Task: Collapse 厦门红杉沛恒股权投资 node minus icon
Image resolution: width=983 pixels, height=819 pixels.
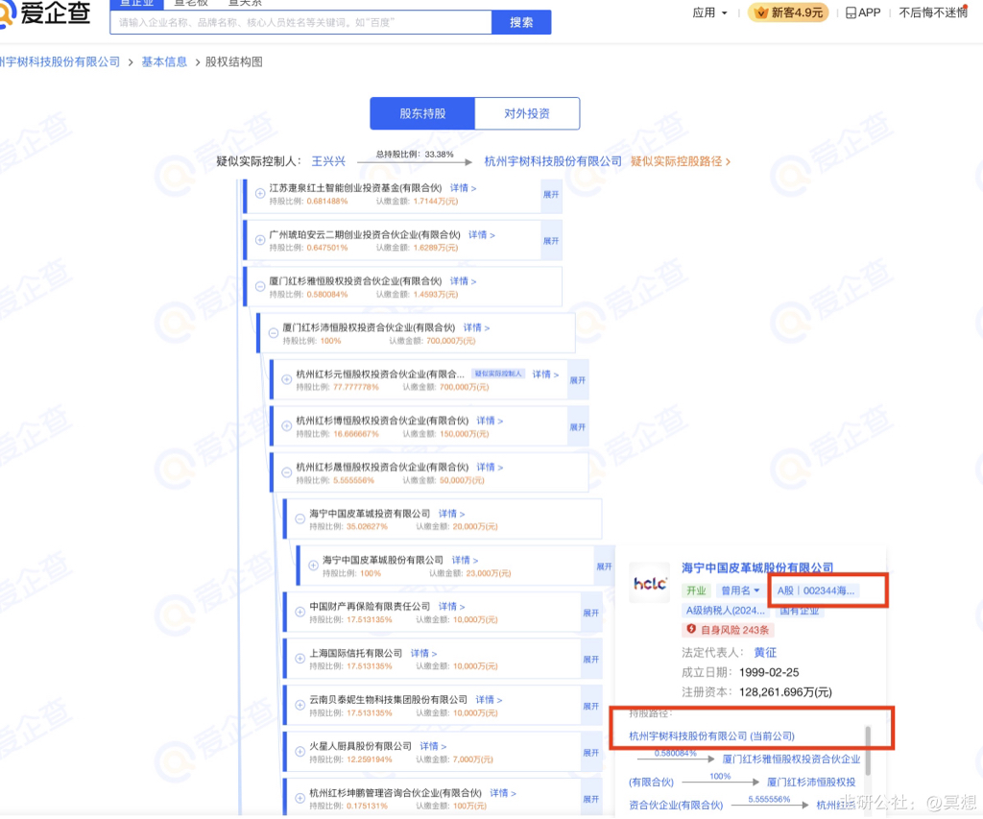Action: click(x=274, y=333)
